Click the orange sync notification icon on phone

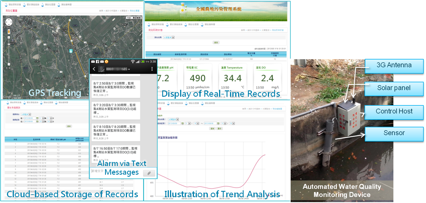coord(106,62)
